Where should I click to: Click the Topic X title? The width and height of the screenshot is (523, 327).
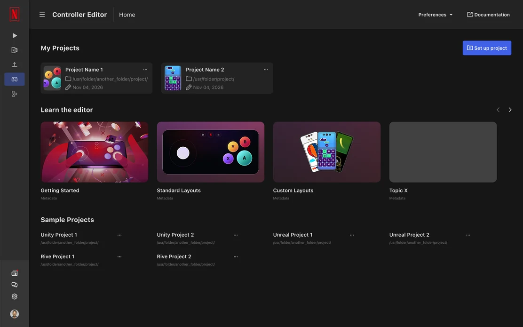click(x=398, y=191)
